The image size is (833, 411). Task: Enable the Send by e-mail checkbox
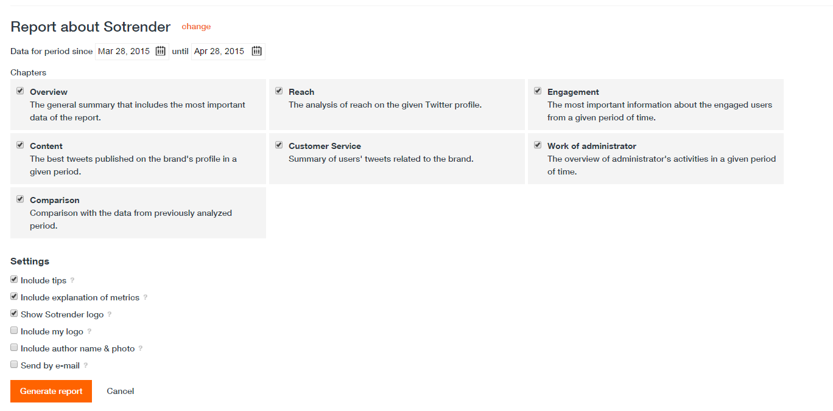[14, 365]
